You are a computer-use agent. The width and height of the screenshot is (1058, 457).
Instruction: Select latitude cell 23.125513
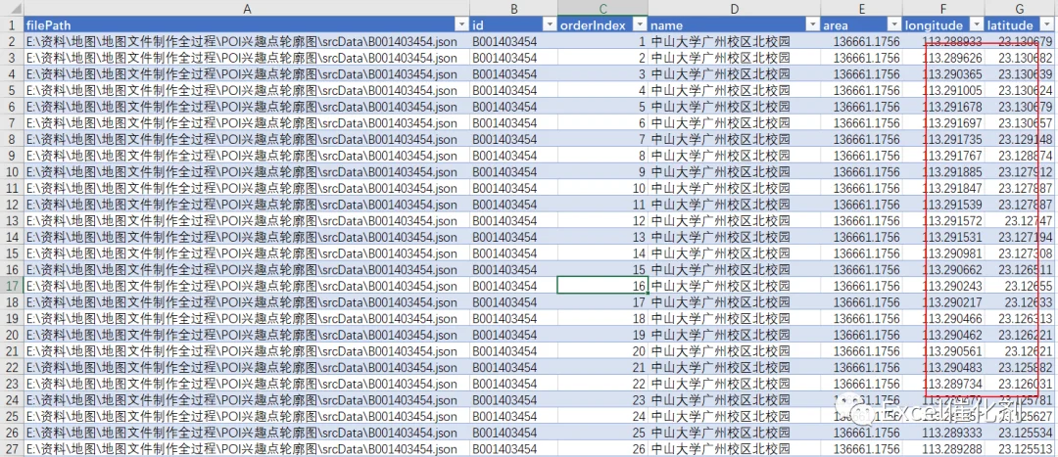1020,449
